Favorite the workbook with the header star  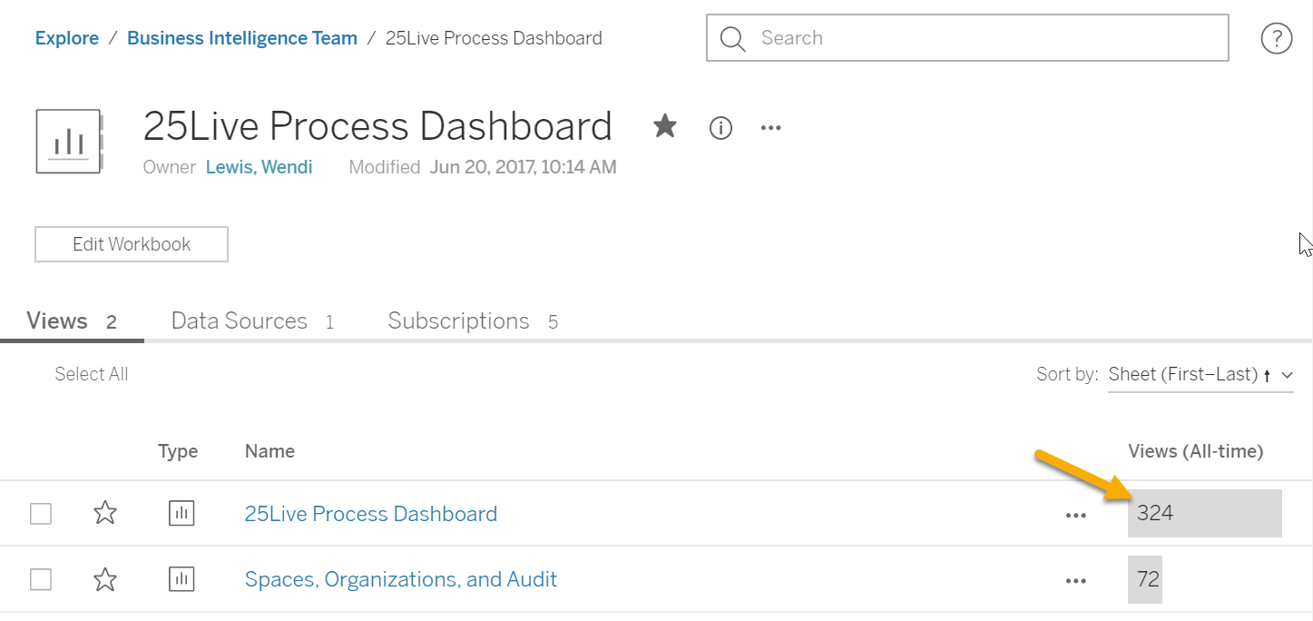click(x=665, y=126)
